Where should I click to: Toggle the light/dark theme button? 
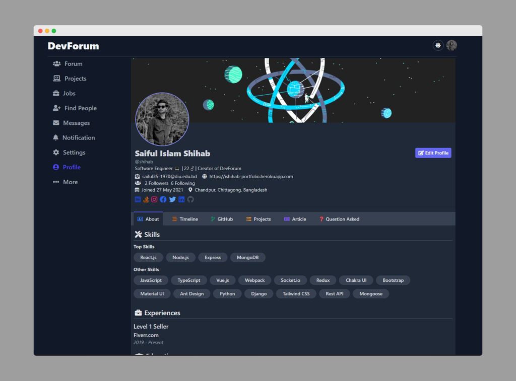pyautogui.click(x=438, y=45)
